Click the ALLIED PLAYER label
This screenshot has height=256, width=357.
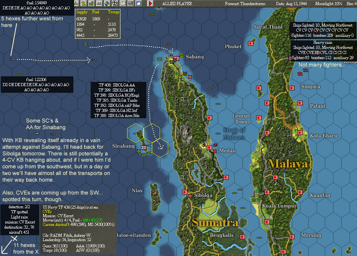(177, 4)
